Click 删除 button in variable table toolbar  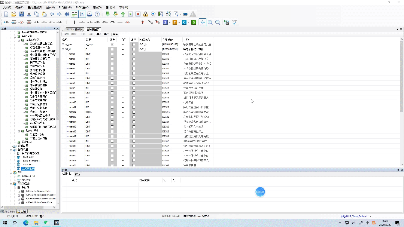(x=74, y=34)
